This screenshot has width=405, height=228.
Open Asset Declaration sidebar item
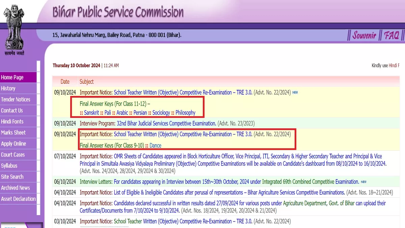(x=19, y=199)
